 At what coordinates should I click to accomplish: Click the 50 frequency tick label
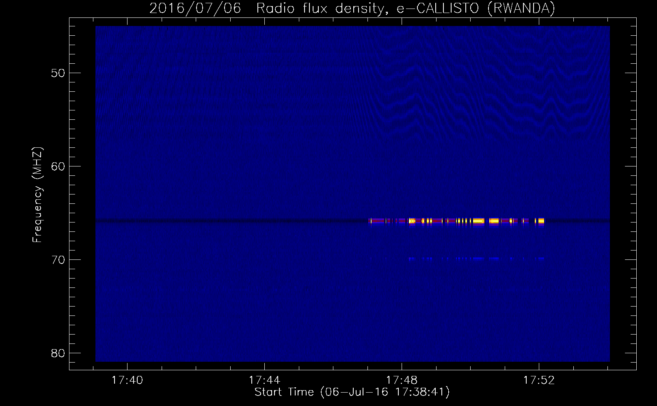coord(58,73)
